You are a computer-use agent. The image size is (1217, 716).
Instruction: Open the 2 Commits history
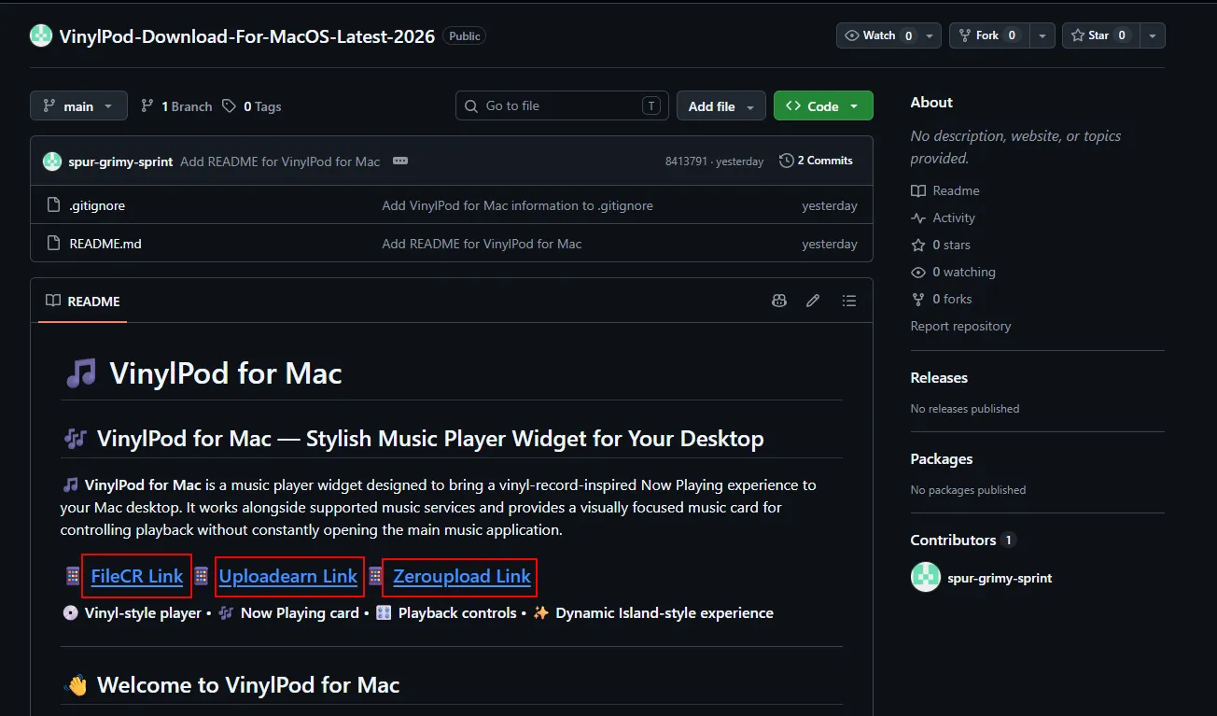point(816,161)
